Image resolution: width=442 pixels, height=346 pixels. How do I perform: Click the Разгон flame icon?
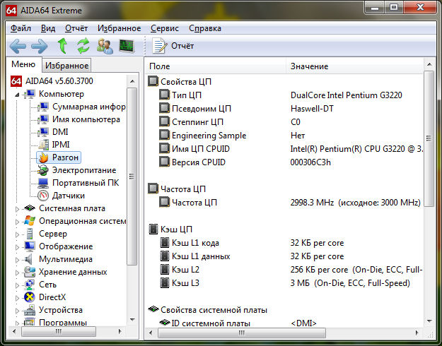point(43,157)
